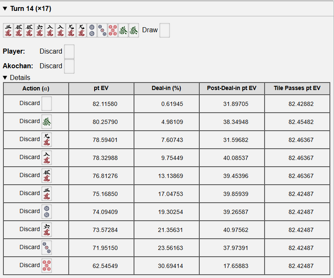The height and width of the screenshot is (278, 334).
Task: Click the deal-in value 23.56163
Action: (x=170, y=248)
